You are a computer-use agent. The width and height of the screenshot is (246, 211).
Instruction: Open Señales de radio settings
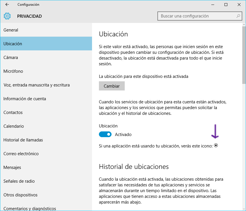[x=19, y=181]
